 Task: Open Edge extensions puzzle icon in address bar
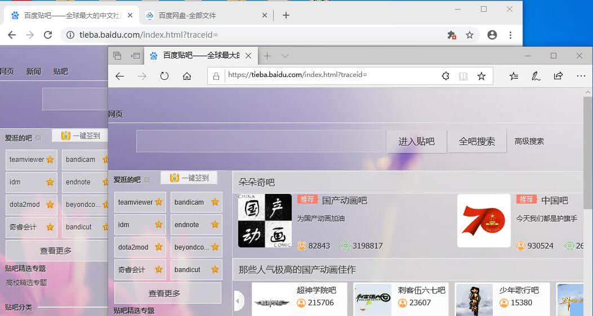coord(445,76)
